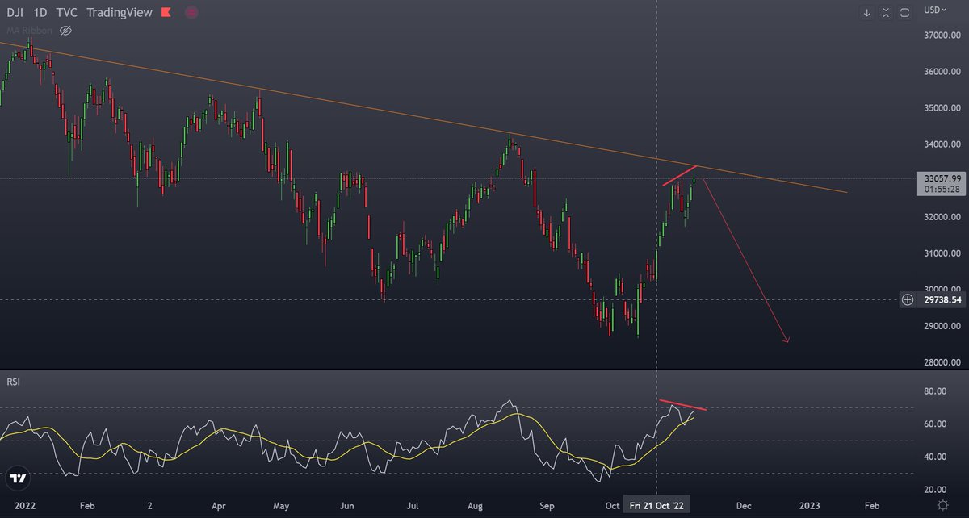Click the 34000.00 price axis label
Viewport: 969px width, 518px height.
tap(942, 145)
